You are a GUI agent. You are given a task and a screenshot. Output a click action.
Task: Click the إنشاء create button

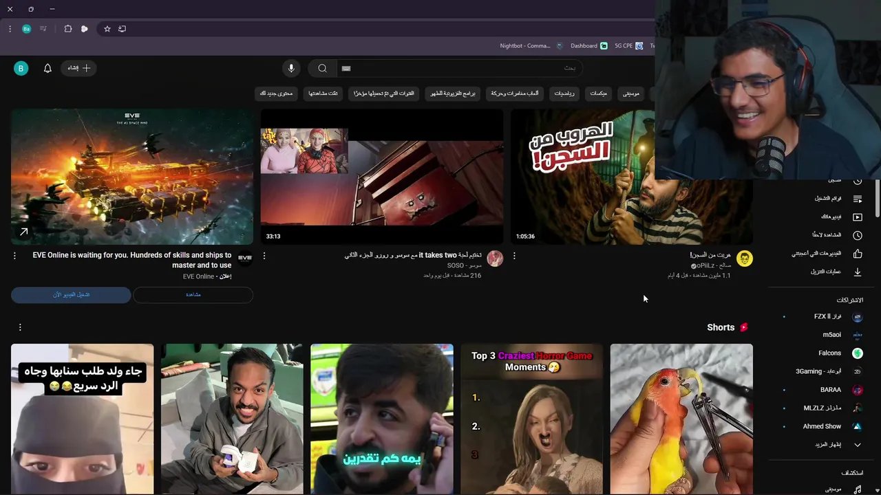[x=78, y=68]
